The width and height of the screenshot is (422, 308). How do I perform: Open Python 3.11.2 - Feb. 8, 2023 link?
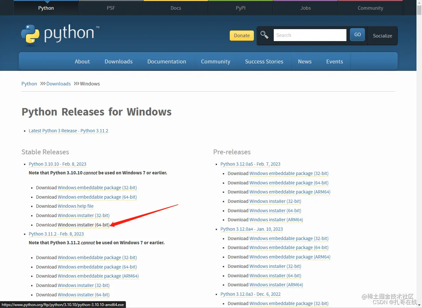(x=56, y=234)
